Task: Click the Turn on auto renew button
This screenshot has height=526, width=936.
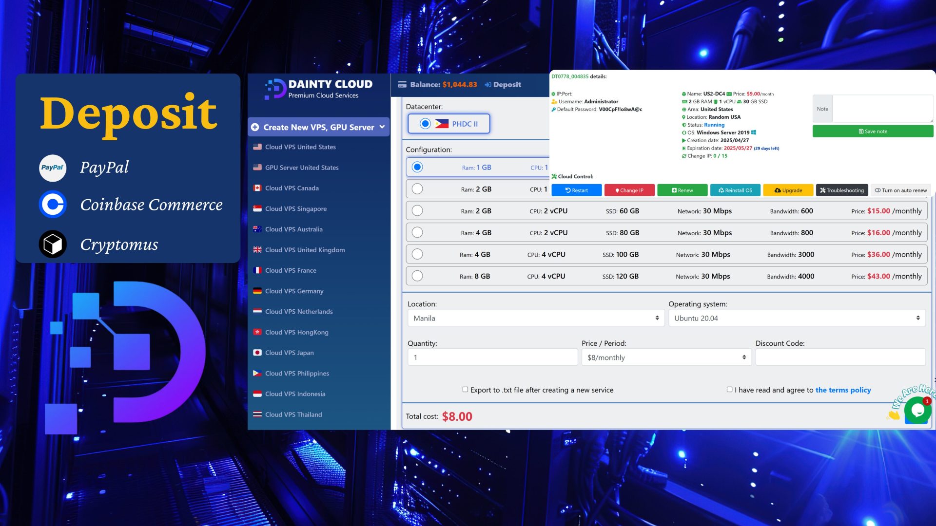Action: [x=900, y=190]
